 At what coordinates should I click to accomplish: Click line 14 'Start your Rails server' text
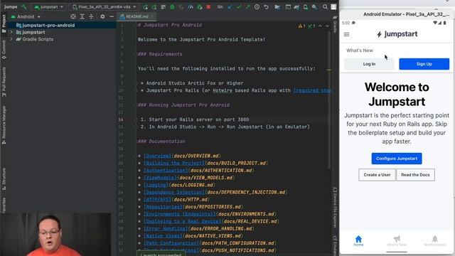click(194, 119)
